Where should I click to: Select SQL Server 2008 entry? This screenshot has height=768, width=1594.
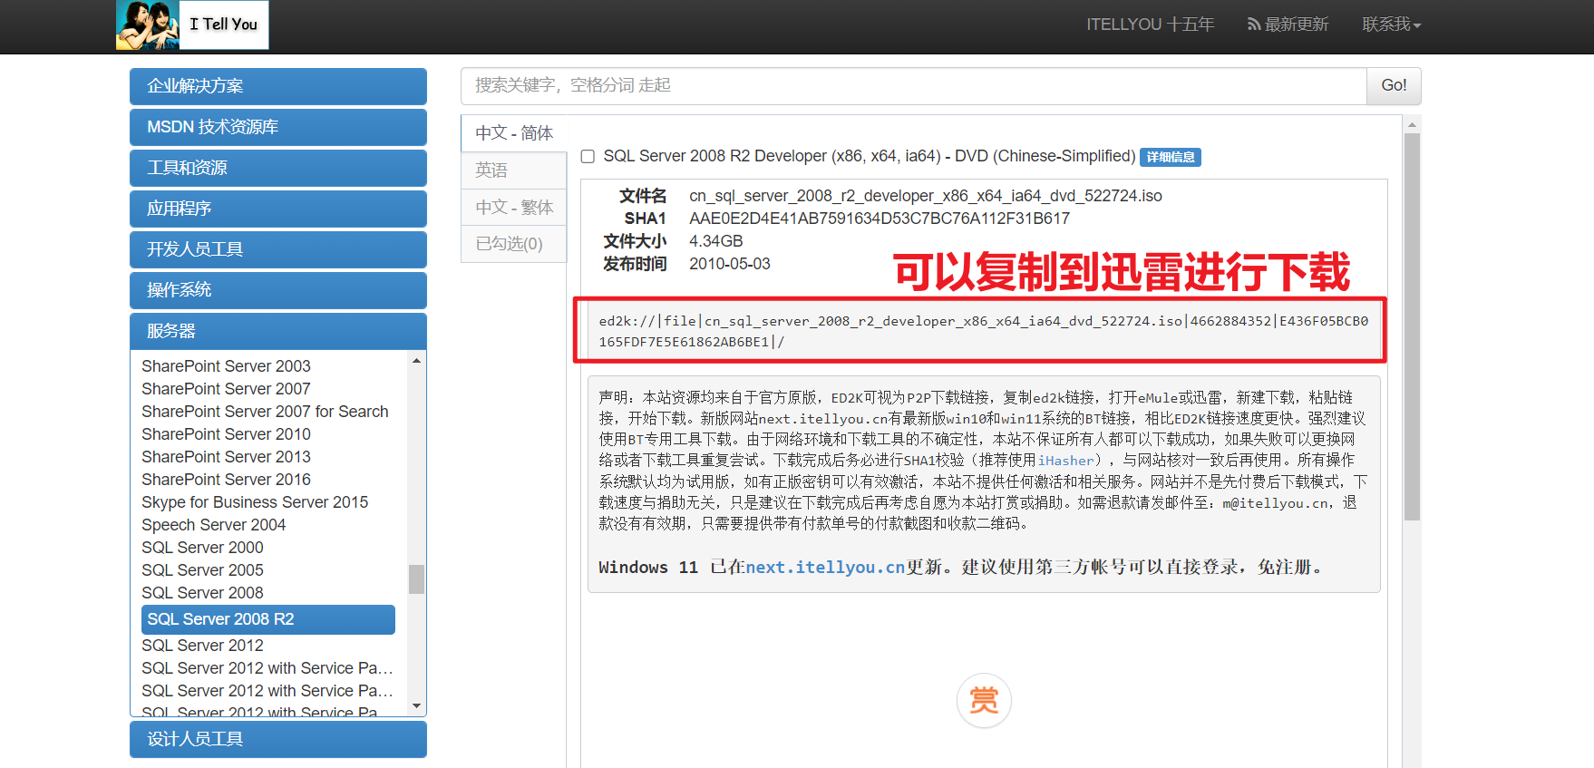click(202, 593)
